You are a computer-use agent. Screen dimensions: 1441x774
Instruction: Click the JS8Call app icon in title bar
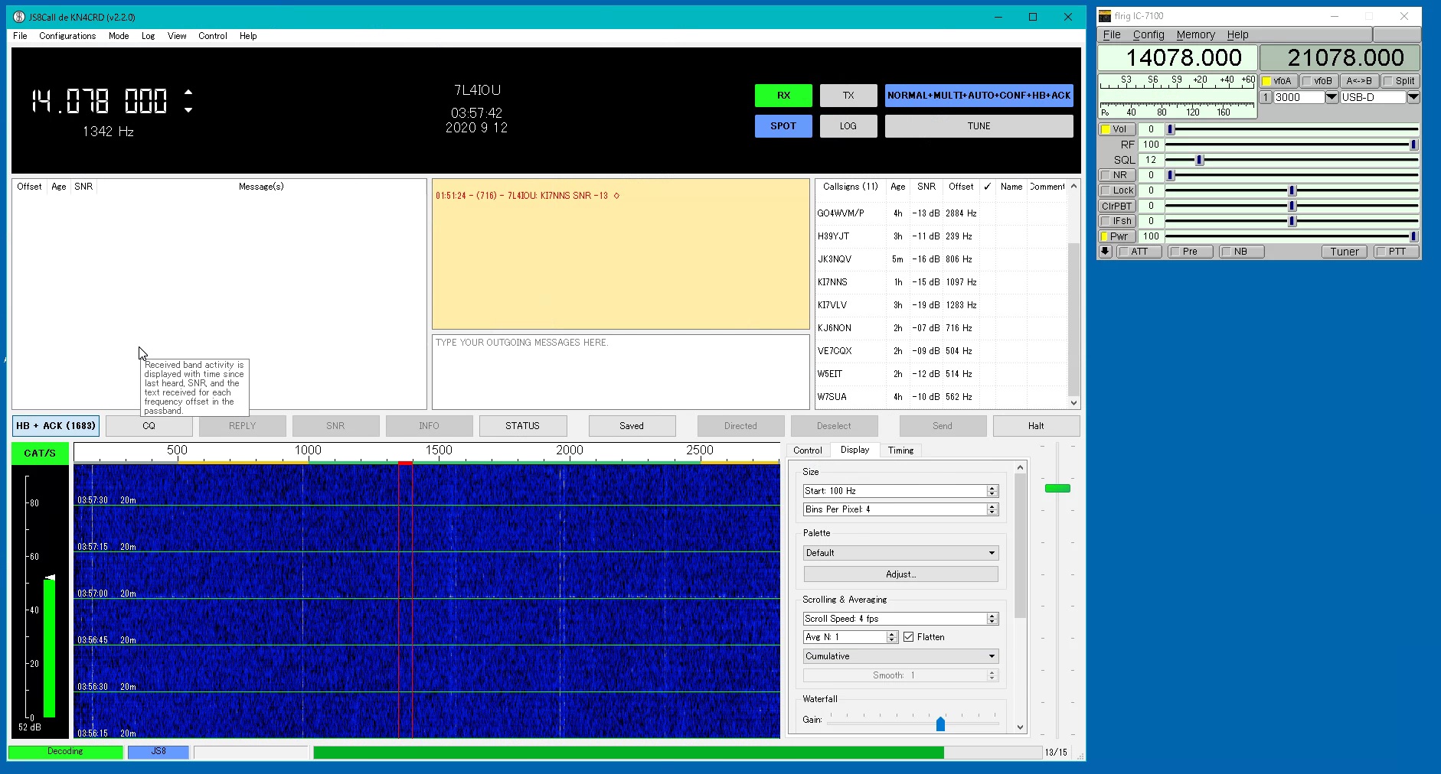19,17
